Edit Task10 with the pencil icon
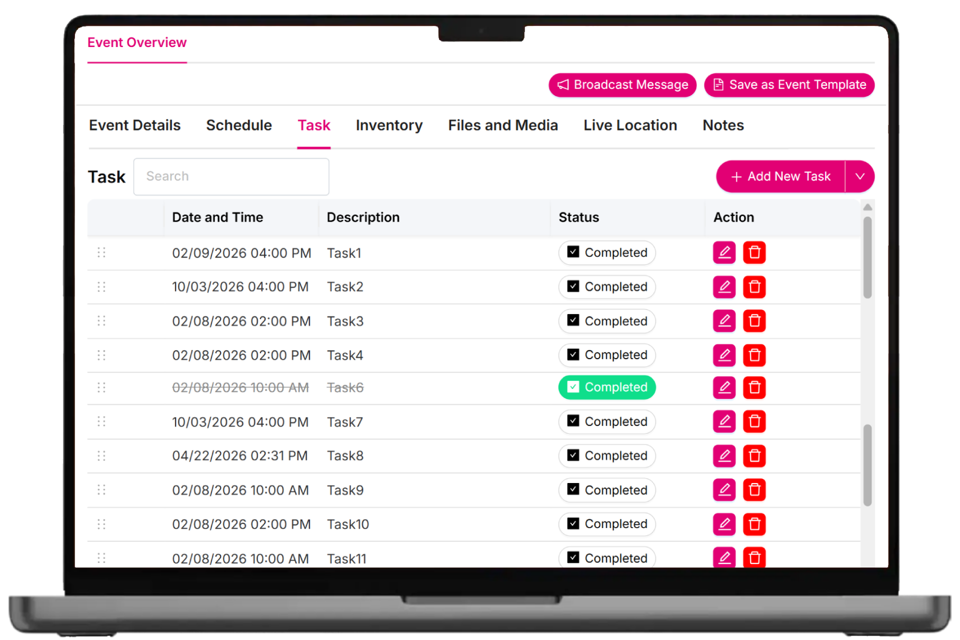This screenshot has height=640, width=960. pyautogui.click(x=724, y=524)
